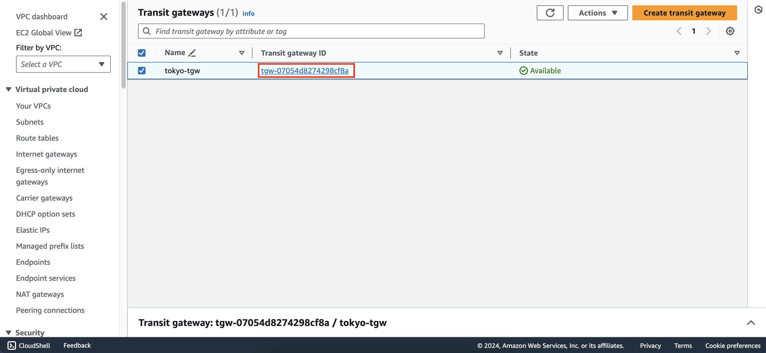Click the hexagon icon at top right
The image size is (766, 353).
pyautogui.click(x=758, y=10)
